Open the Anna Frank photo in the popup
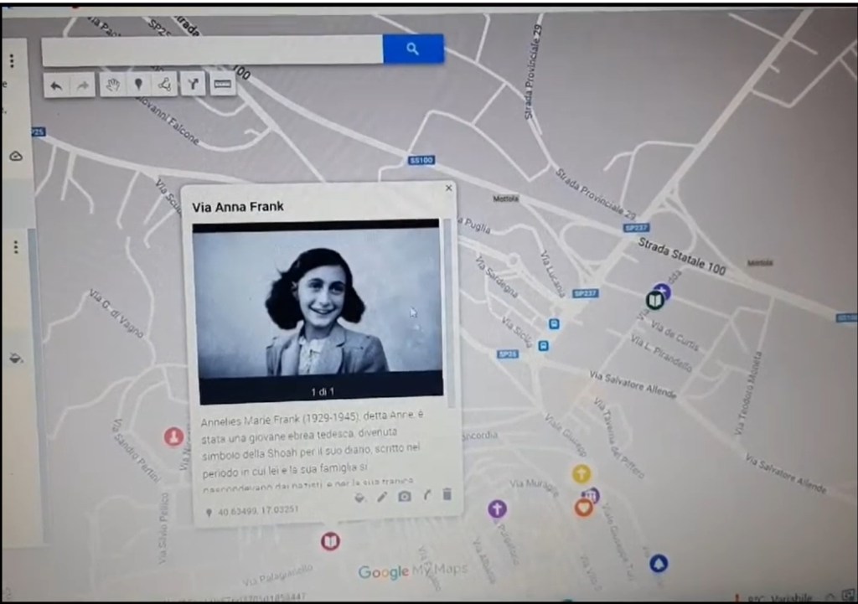The image size is (858, 604). (317, 302)
